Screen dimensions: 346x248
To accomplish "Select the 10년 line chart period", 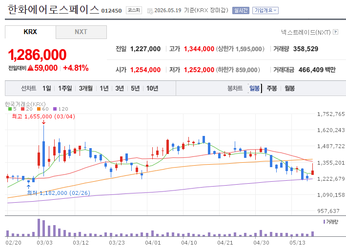I will pyautogui.click(x=152, y=88).
